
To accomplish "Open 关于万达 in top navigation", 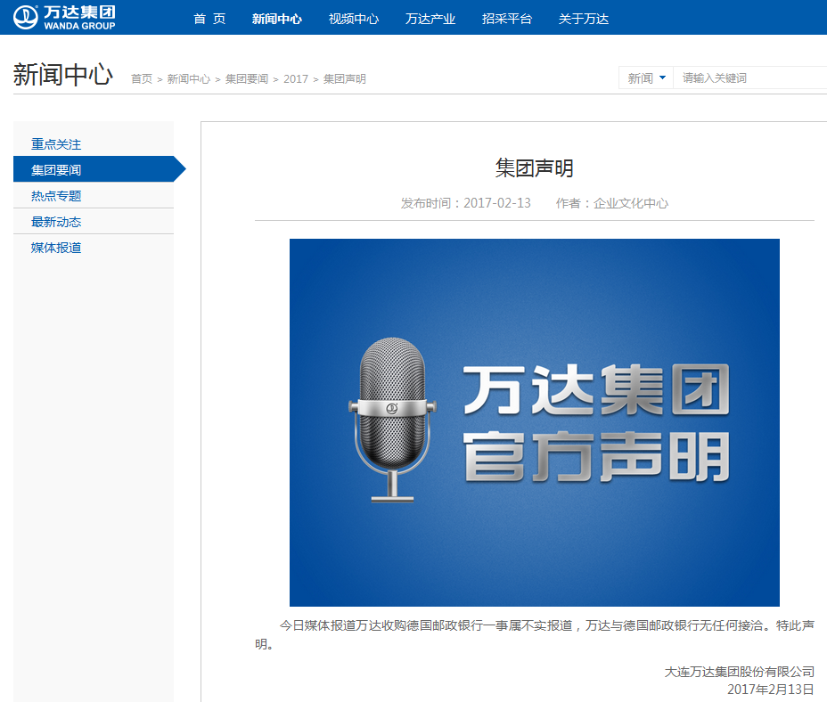I will point(584,19).
